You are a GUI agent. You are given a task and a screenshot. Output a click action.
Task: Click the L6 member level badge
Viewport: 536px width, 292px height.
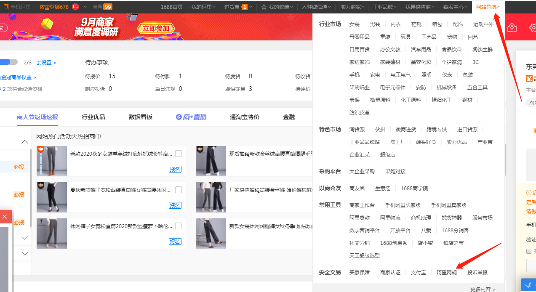pos(75,7)
